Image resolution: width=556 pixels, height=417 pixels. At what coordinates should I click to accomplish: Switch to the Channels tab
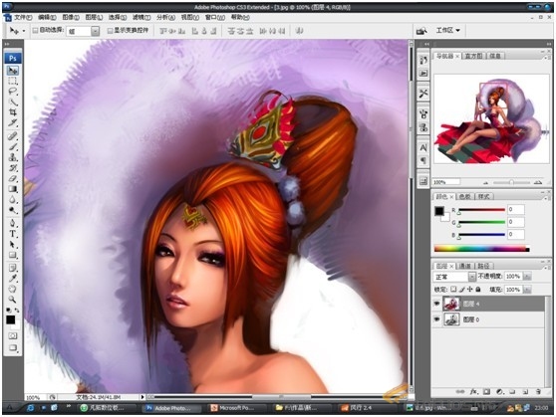tap(465, 266)
